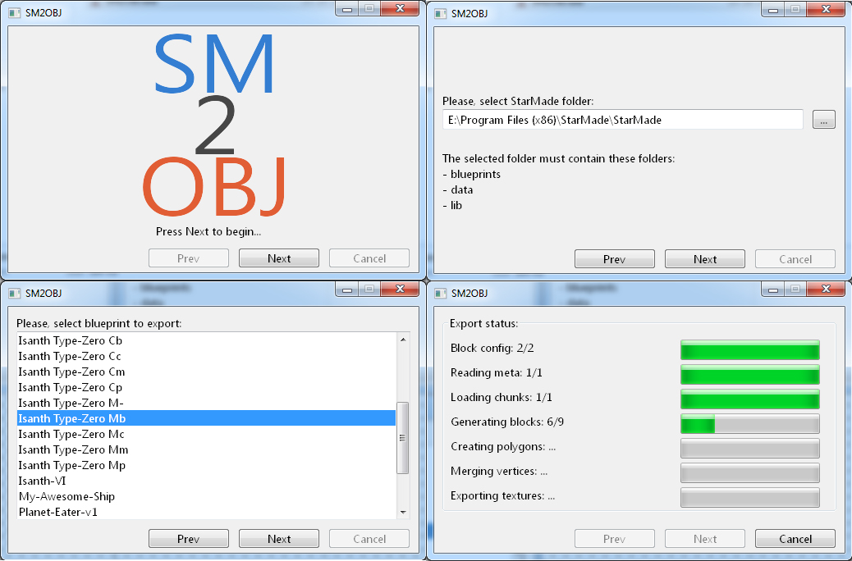Select highlighted blueprint Isanth Type-Zero Mb
Screen dimensions: 852x561
(207, 418)
